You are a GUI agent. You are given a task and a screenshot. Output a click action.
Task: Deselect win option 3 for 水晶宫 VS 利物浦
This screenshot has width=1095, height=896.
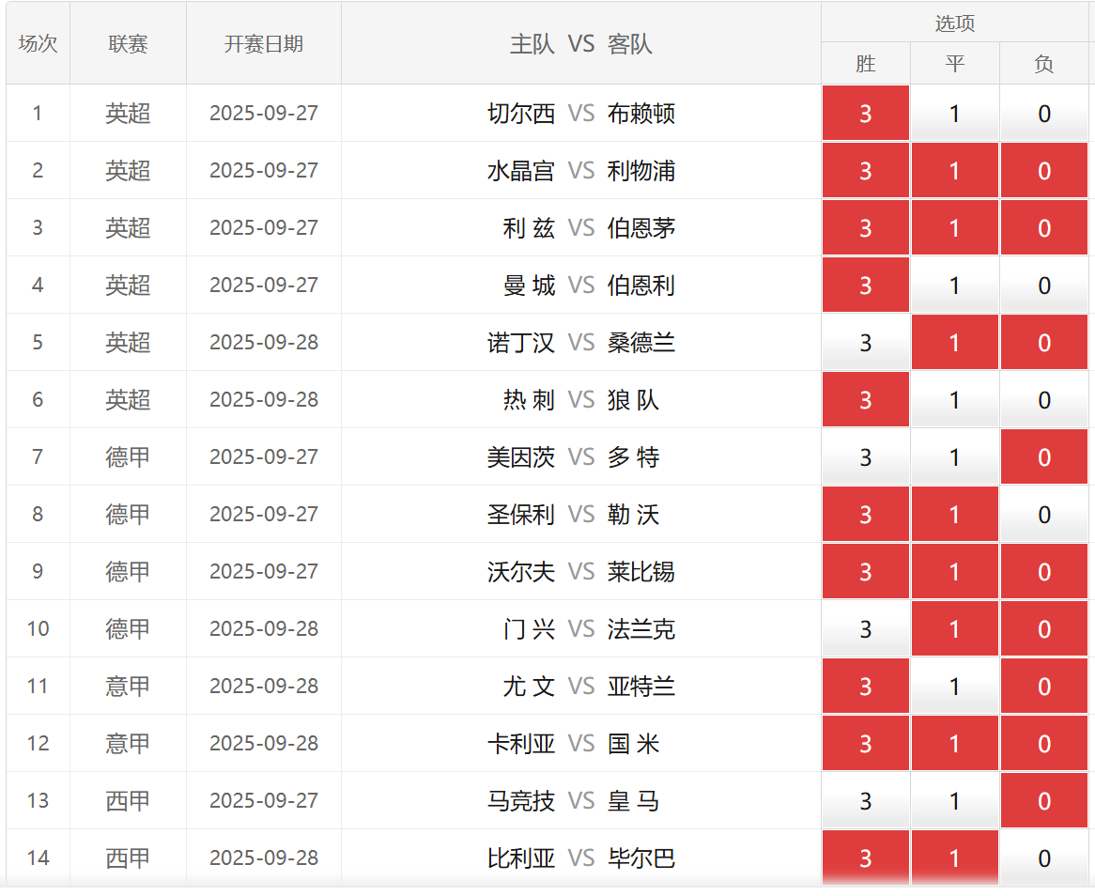pos(865,171)
